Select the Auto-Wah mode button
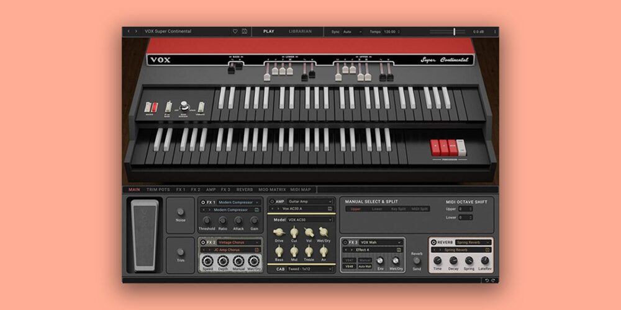The height and width of the screenshot is (310, 621). click(365, 267)
